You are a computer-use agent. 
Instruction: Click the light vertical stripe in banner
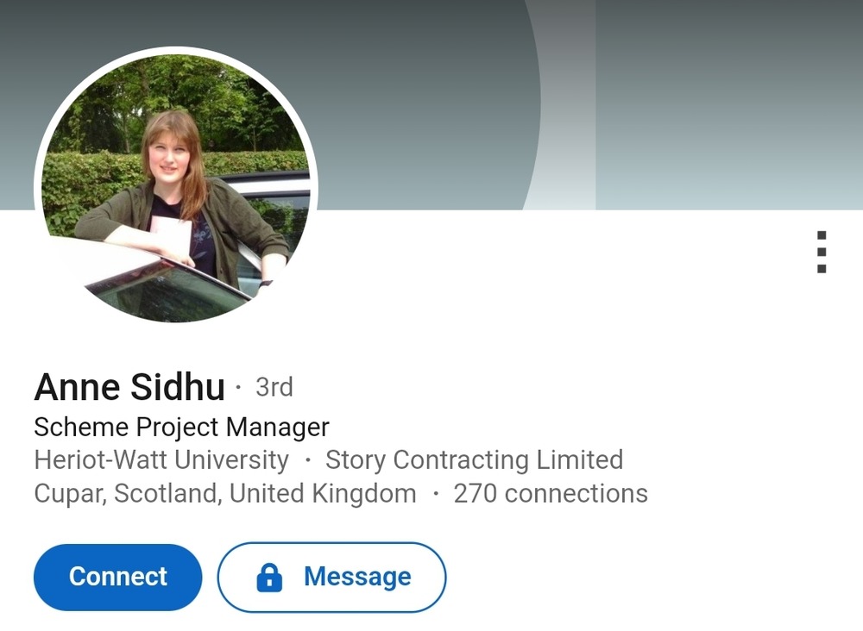tap(568, 104)
